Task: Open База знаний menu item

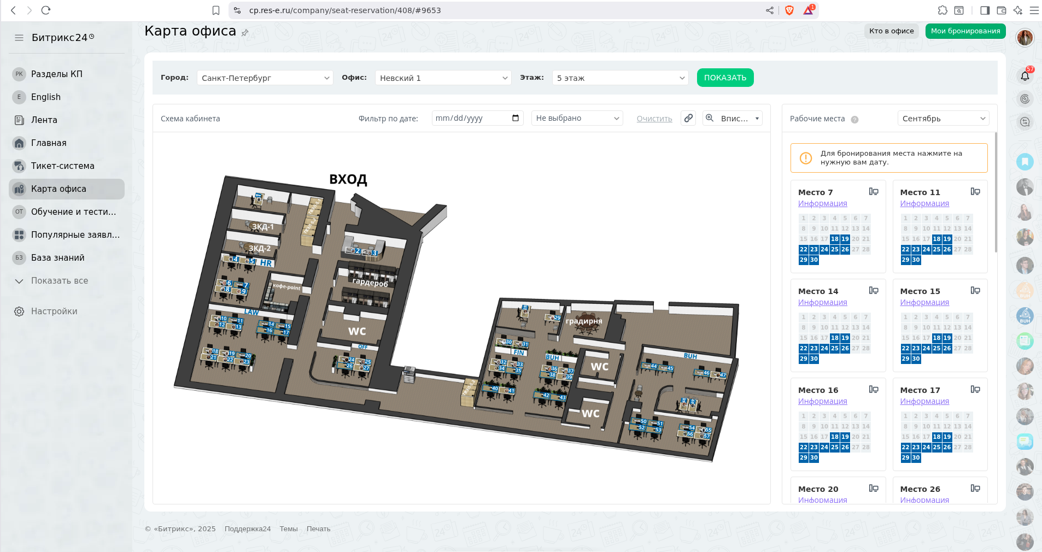Action: pos(57,258)
